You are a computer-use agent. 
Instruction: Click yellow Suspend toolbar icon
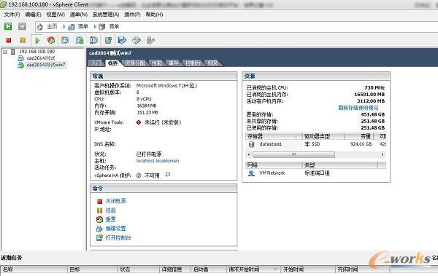click(23, 41)
